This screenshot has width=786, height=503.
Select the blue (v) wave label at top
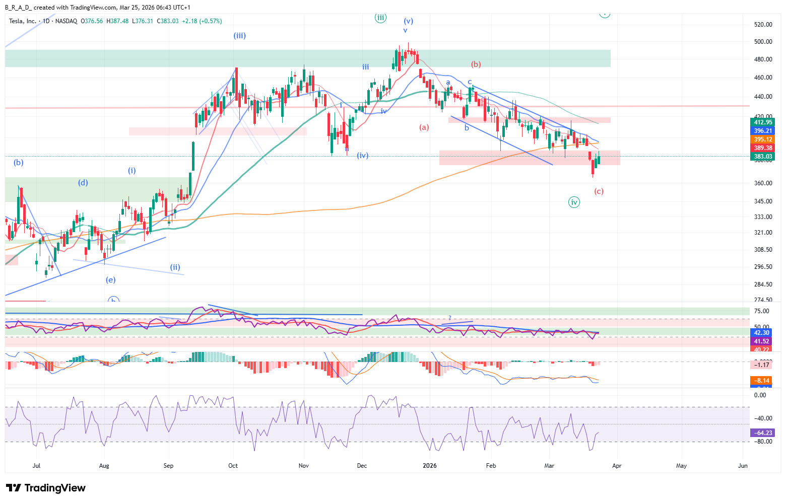point(408,21)
